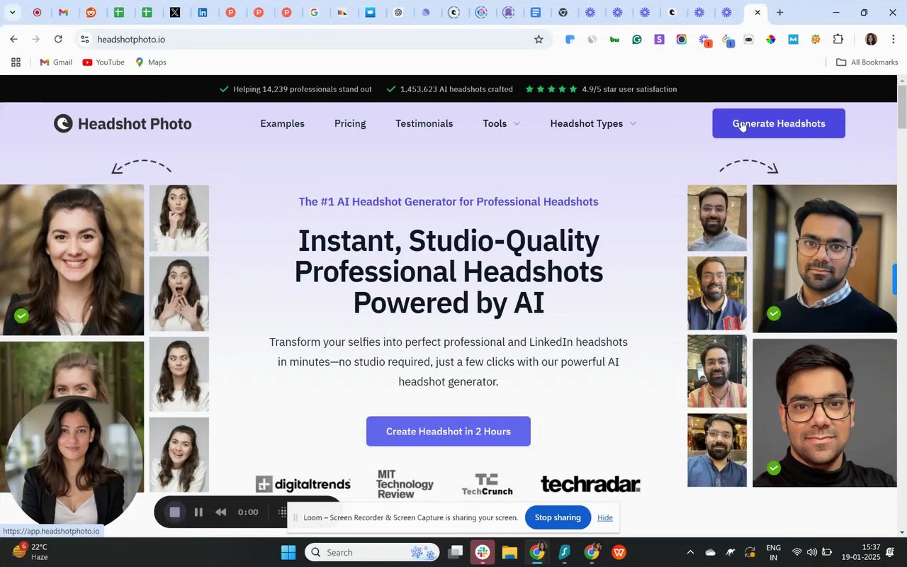Show hidden system tray icons
Image resolution: width=907 pixels, height=567 pixels.
click(x=690, y=552)
